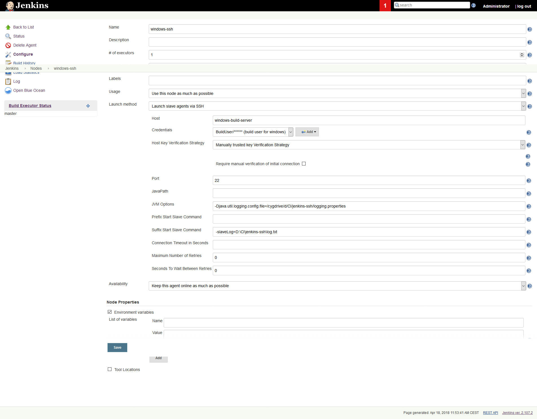Viewport: 537px width, 419px height.
Task: Show help for JVM Options field
Action: [529, 206]
